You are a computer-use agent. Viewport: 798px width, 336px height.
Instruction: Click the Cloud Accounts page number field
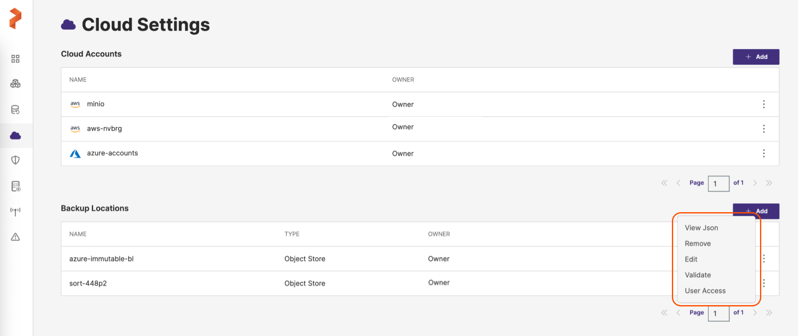point(718,183)
